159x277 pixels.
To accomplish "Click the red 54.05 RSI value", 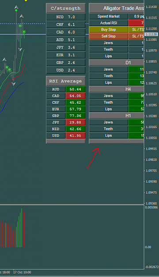I will click(76, 96).
